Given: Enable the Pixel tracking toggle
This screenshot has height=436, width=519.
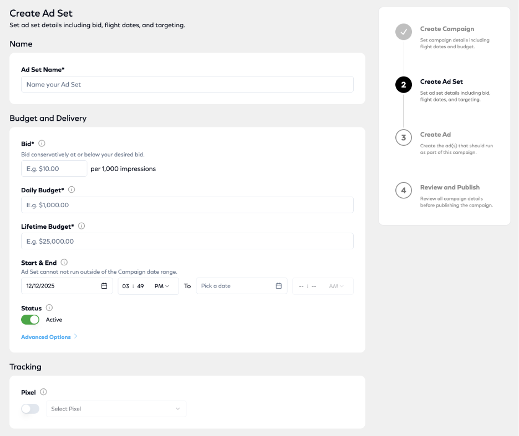Looking at the screenshot, I should pyautogui.click(x=30, y=409).
